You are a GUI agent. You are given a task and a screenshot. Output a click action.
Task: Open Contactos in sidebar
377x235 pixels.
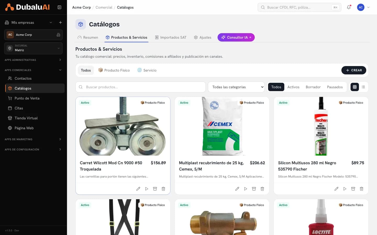coord(35,78)
